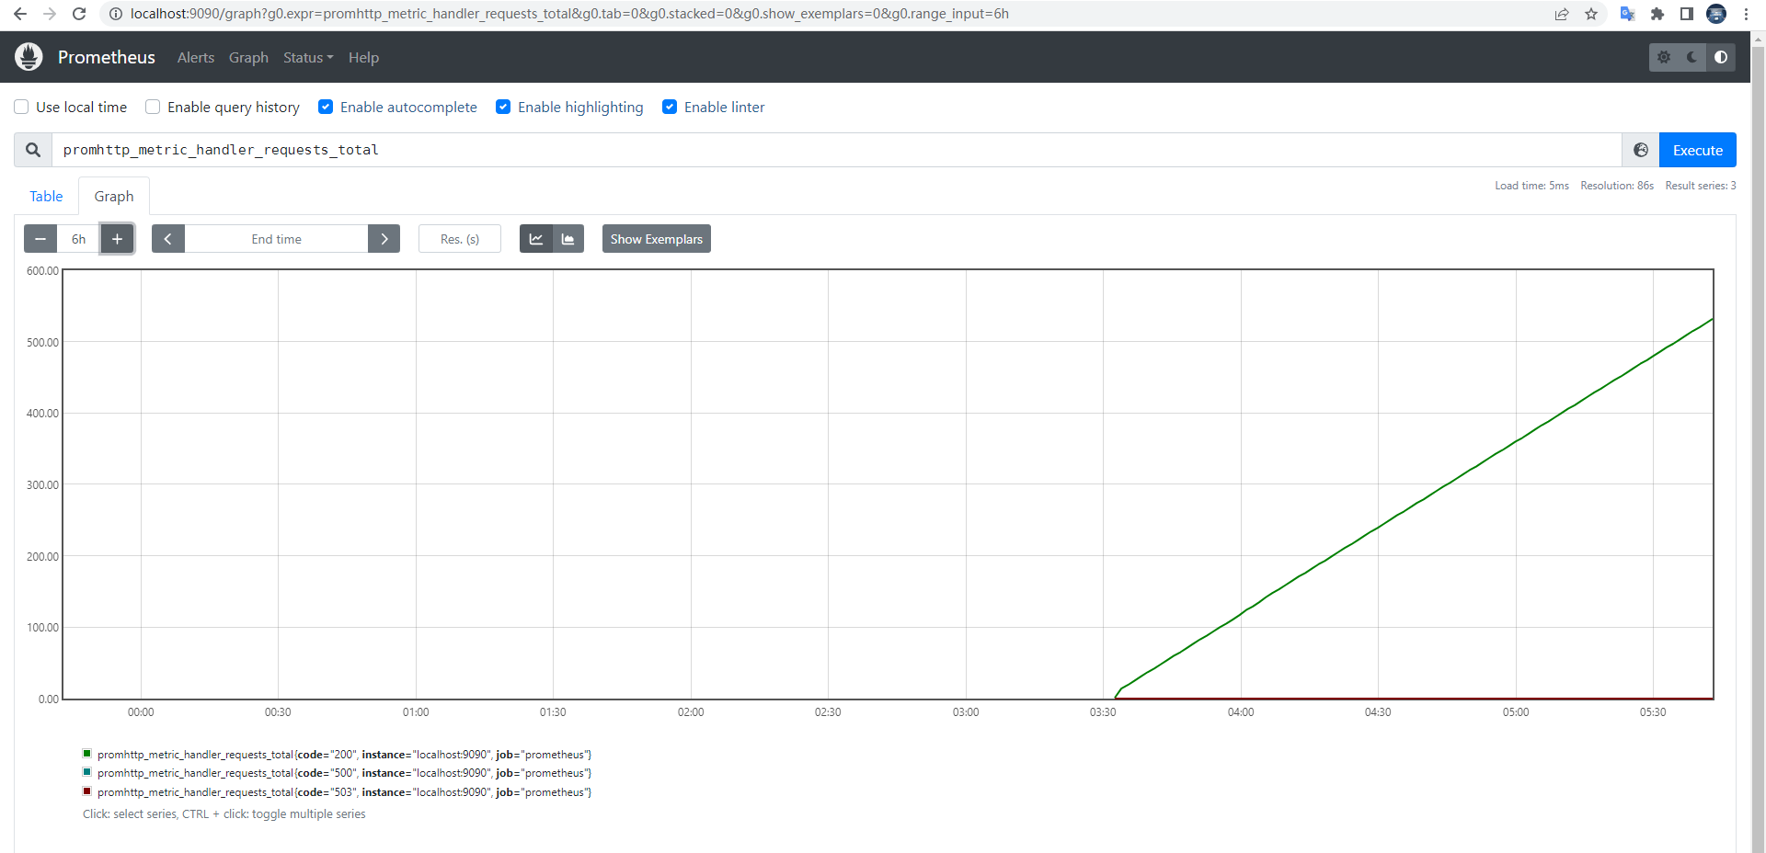Click the Prometheus flame logo
Viewport: 1766px width, 853px height.
(x=29, y=57)
